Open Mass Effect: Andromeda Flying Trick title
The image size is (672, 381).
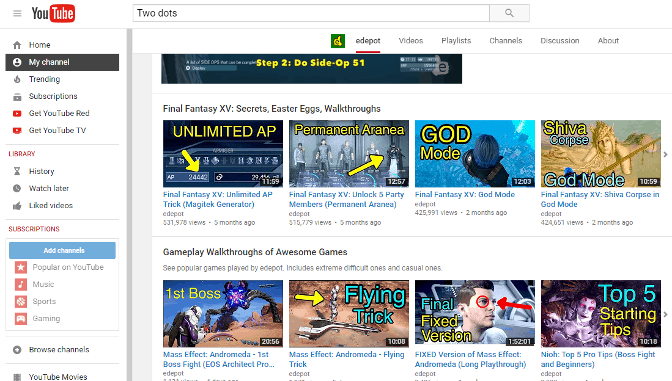(346, 360)
